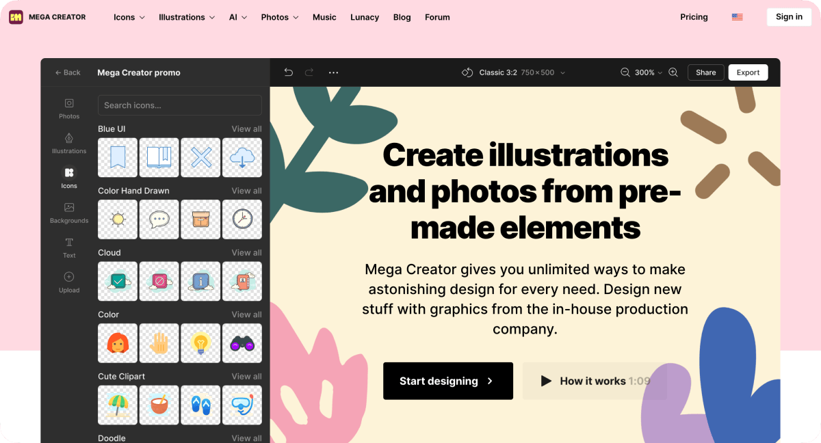This screenshot has height=443, width=821.
Task: Select the Icons sidebar panel
Action: click(69, 178)
